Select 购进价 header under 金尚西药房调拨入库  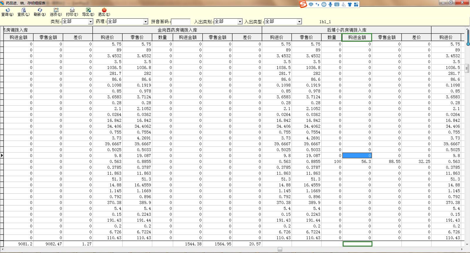[107, 37]
